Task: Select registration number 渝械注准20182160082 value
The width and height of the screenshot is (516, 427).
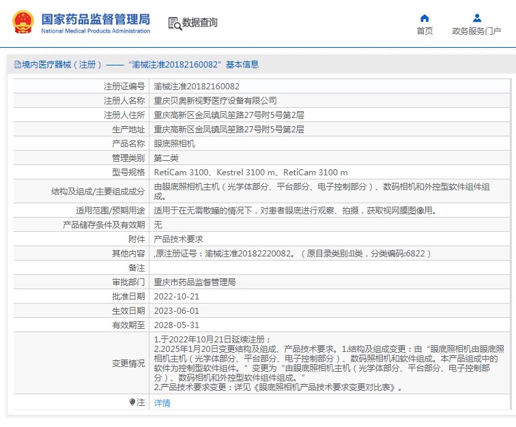Action: click(x=197, y=87)
